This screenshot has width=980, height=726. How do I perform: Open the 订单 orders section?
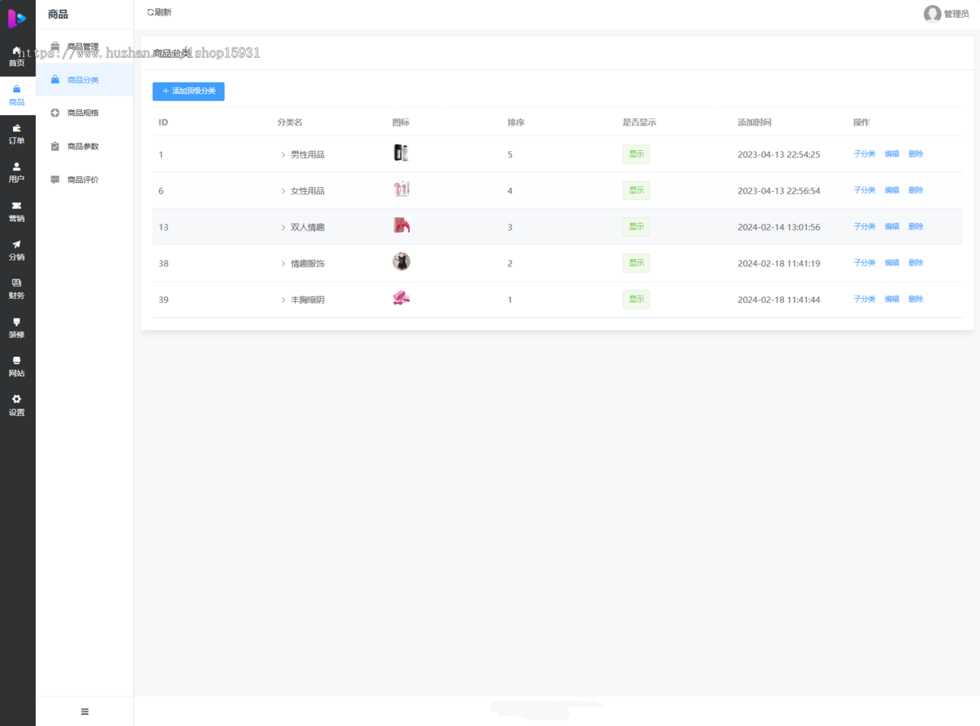[x=17, y=134]
